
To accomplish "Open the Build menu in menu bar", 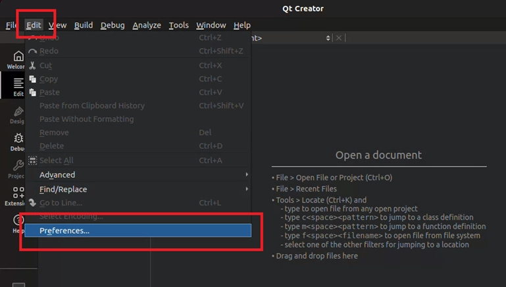I will click(x=84, y=25).
